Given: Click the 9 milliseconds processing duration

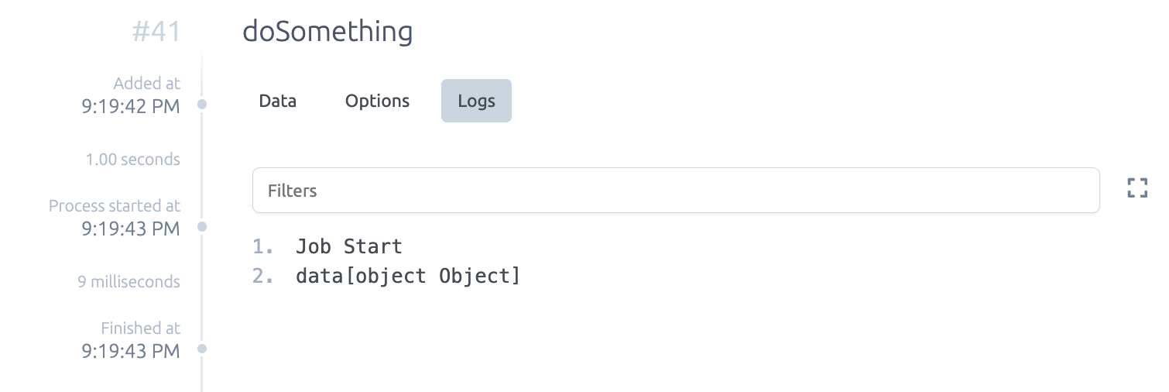Looking at the screenshot, I should [129, 282].
